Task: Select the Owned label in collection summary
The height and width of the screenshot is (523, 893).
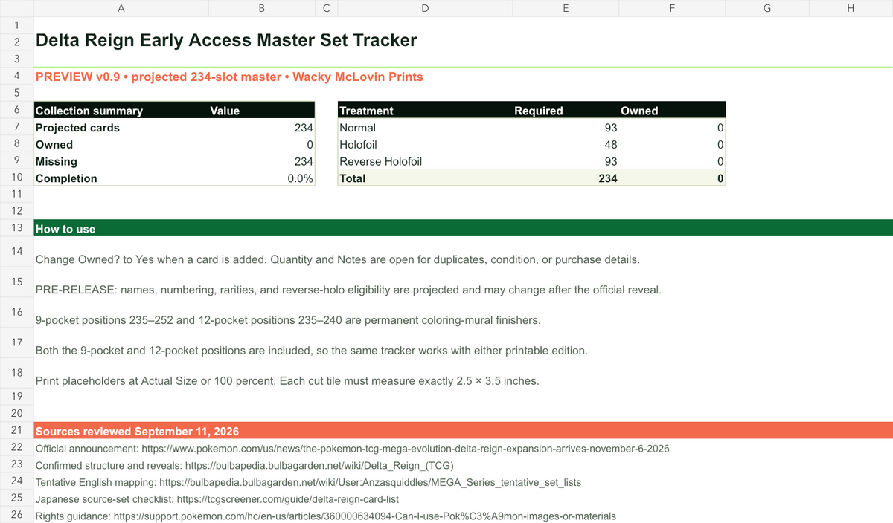Action: (x=121, y=145)
